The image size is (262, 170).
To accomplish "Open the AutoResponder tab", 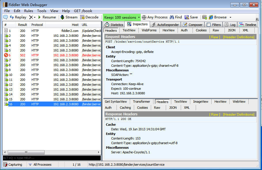I will [165, 25].
